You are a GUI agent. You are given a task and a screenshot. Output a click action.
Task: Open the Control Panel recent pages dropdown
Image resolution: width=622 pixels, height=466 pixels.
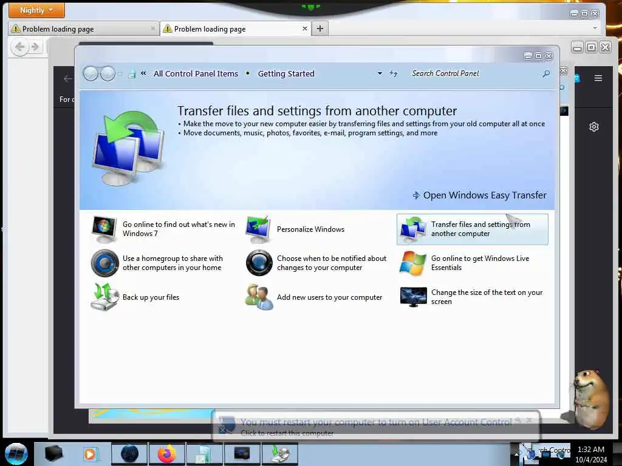120,73
